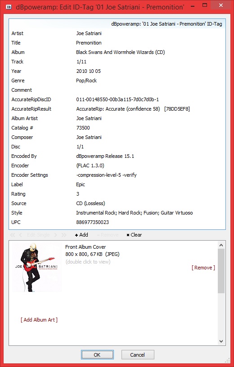
Task: Select the Artist value Joe Satriani
Action: point(89,33)
